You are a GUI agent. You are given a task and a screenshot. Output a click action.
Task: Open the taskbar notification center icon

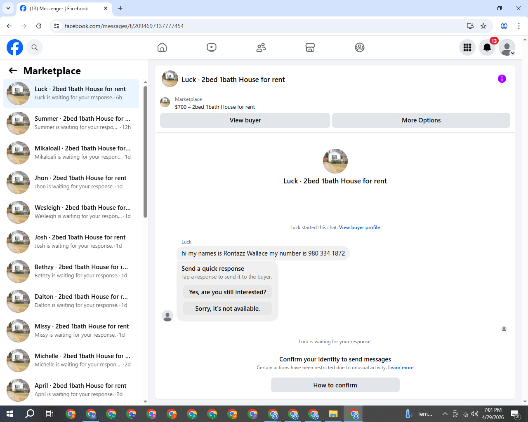click(x=515, y=414)
